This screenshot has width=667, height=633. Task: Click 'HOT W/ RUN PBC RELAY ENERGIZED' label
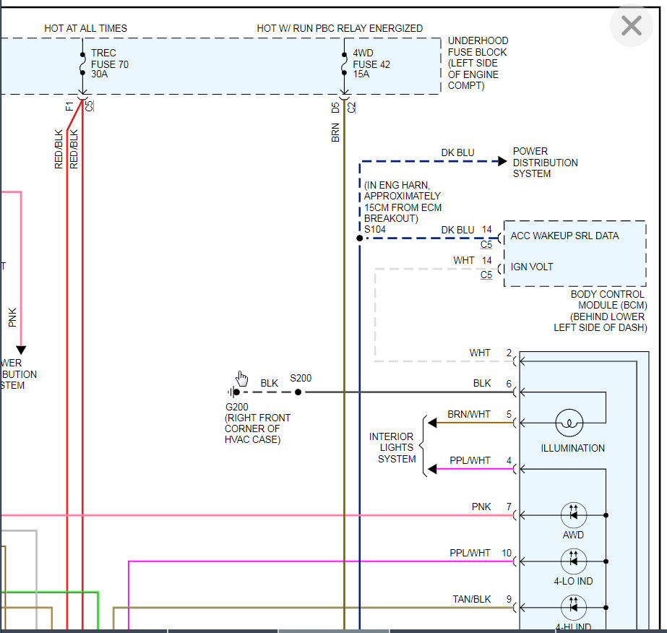(x=340, y=28)
